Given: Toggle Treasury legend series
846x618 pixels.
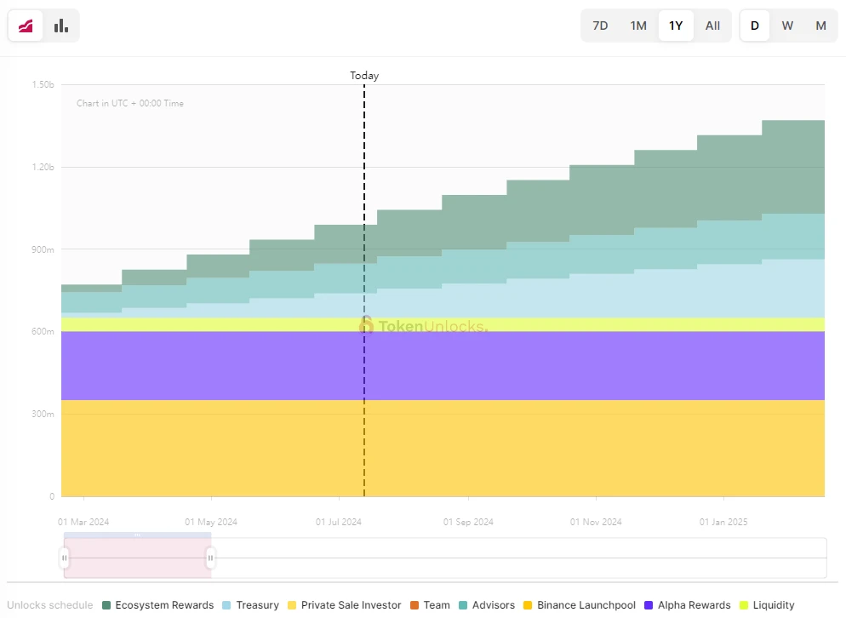Looking at the screenshot, I should coord(250,605).
